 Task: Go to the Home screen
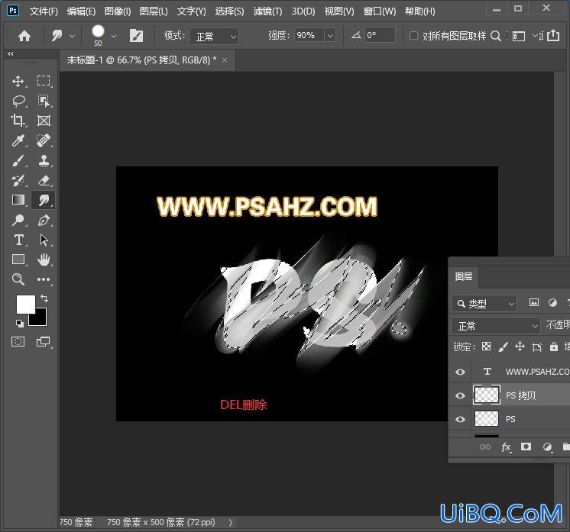(x=24, y=36)
